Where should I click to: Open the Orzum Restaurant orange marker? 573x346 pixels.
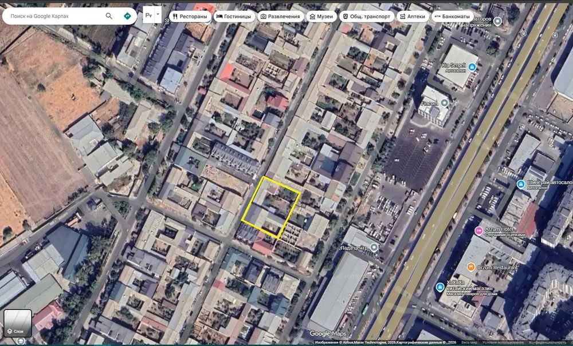[x=471, y=267]
